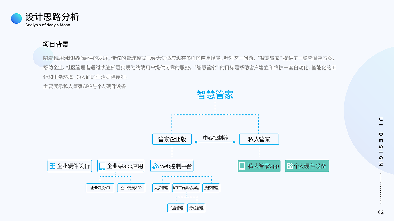This screenshot has height=221, width=394.
Task: Click the wifi signal icon beside web控制平台
Action: [x=155, y=166]
